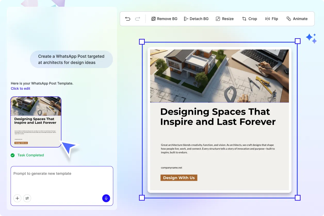Open the Animate option
This screenshot has width=324, height=216.
[297, 19]
